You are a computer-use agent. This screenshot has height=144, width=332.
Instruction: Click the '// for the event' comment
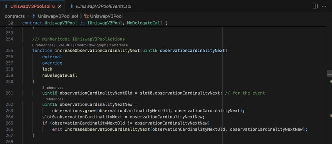pos(245,93)
